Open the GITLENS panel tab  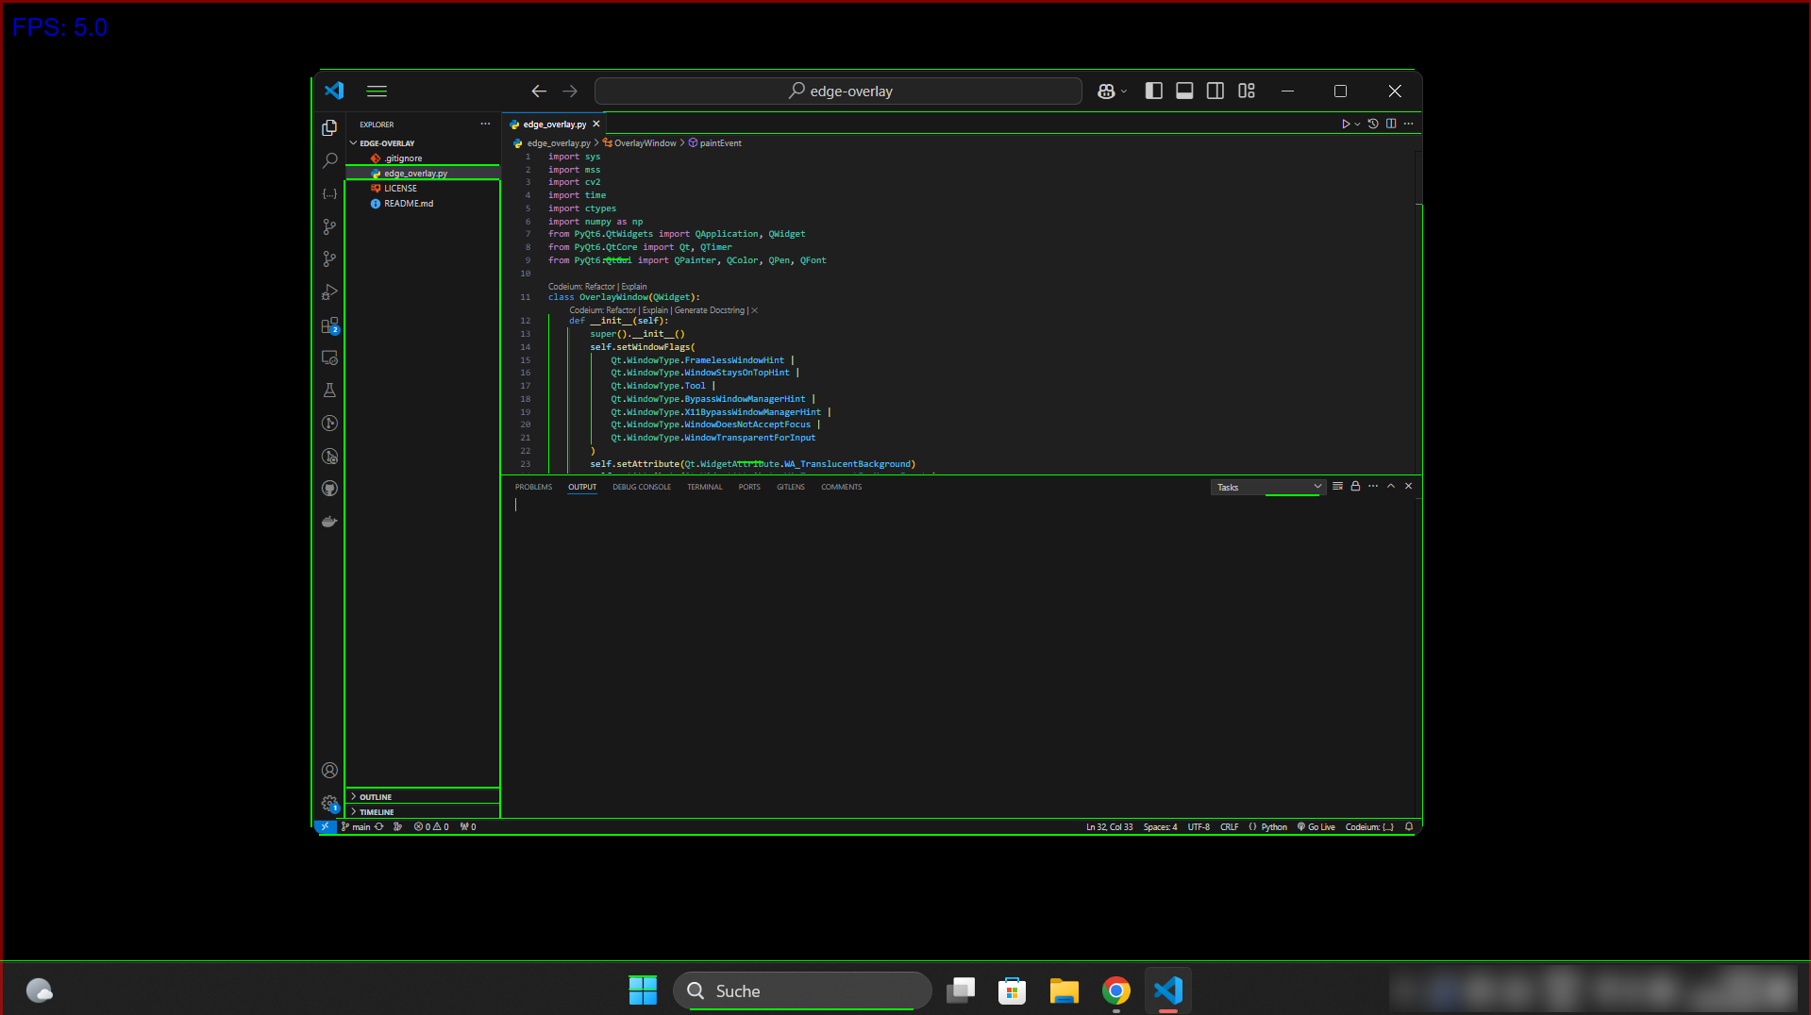click(791, 487)
